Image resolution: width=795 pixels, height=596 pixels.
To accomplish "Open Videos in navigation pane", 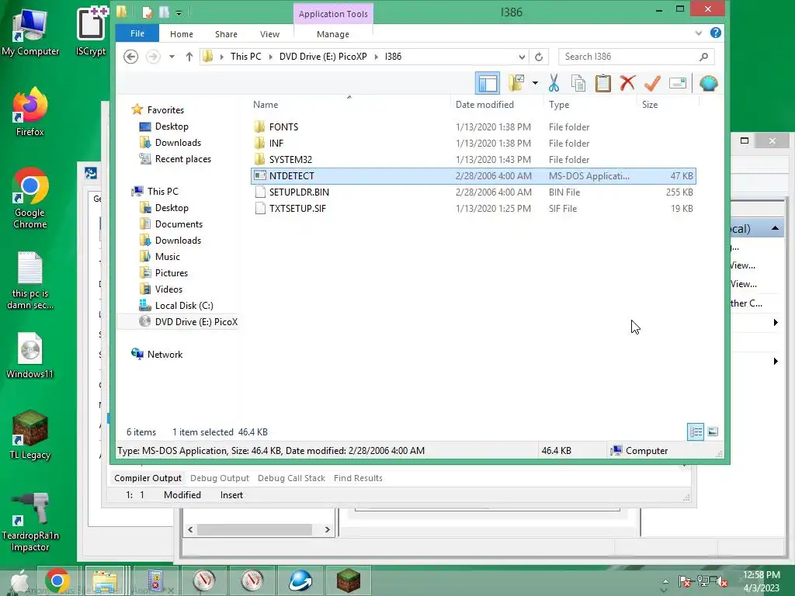I will [x=168, y=289].
